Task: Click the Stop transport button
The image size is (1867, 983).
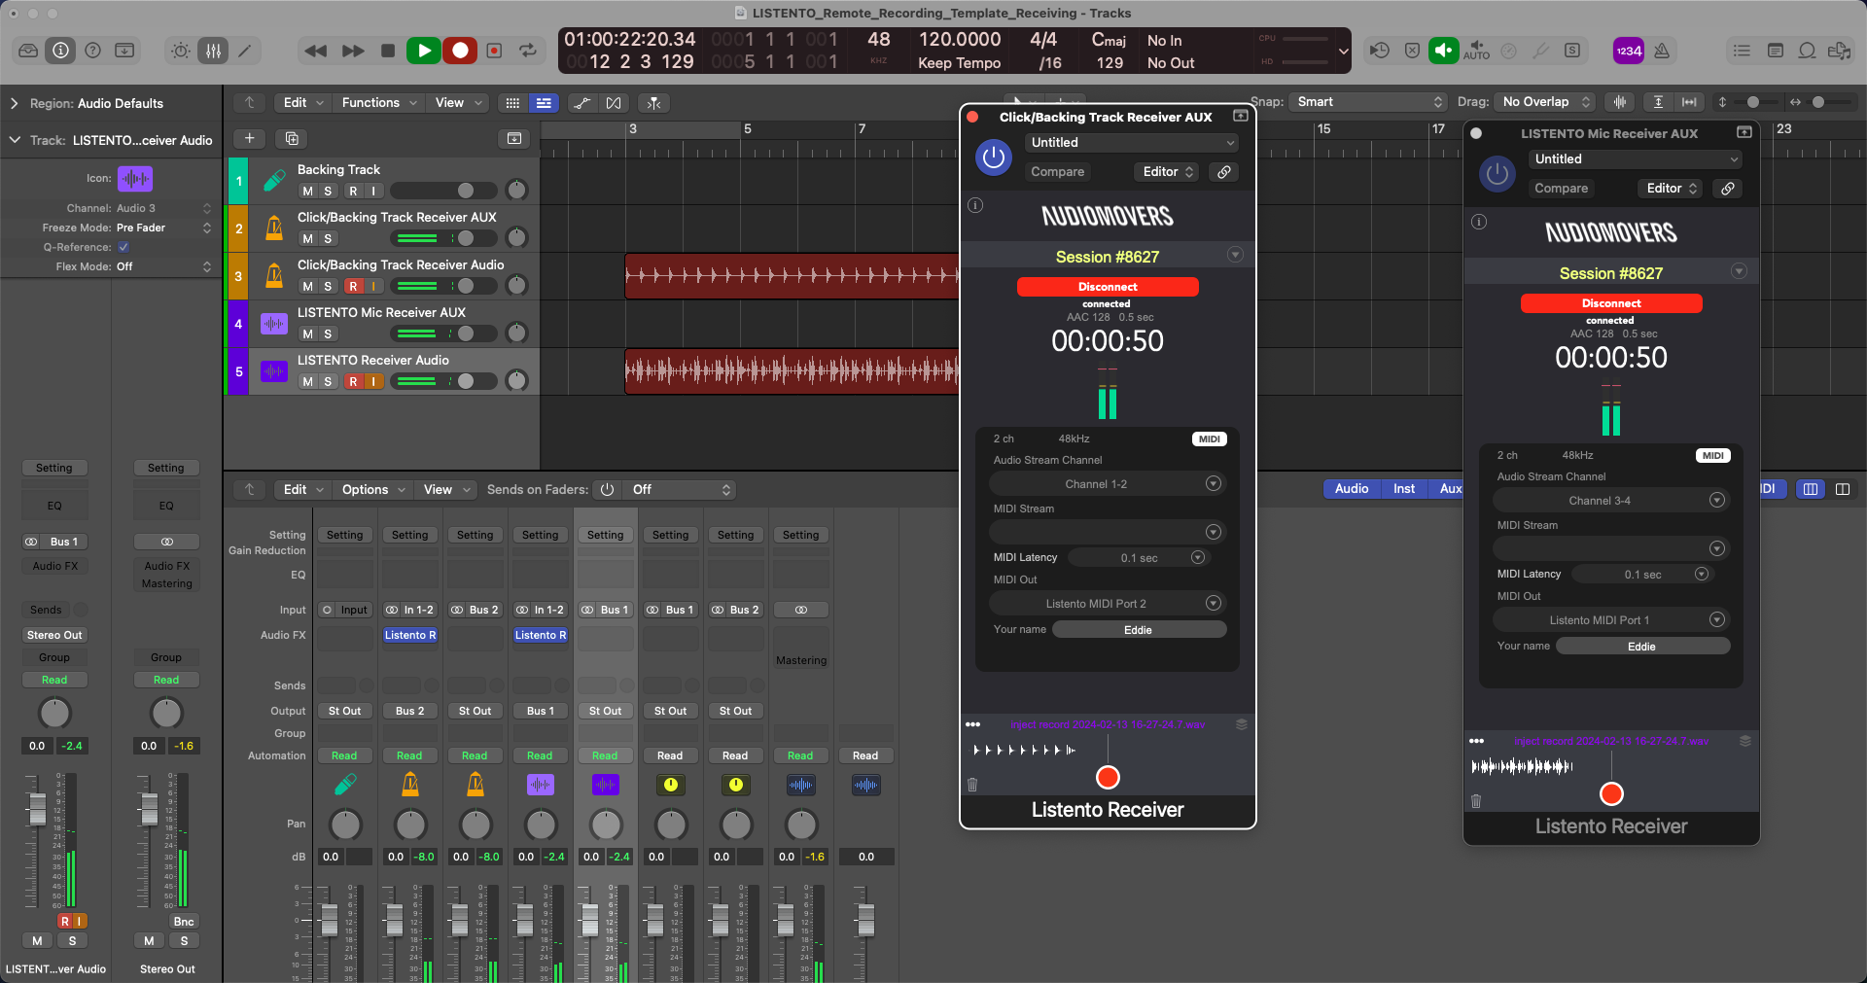Action: [388, 51]
